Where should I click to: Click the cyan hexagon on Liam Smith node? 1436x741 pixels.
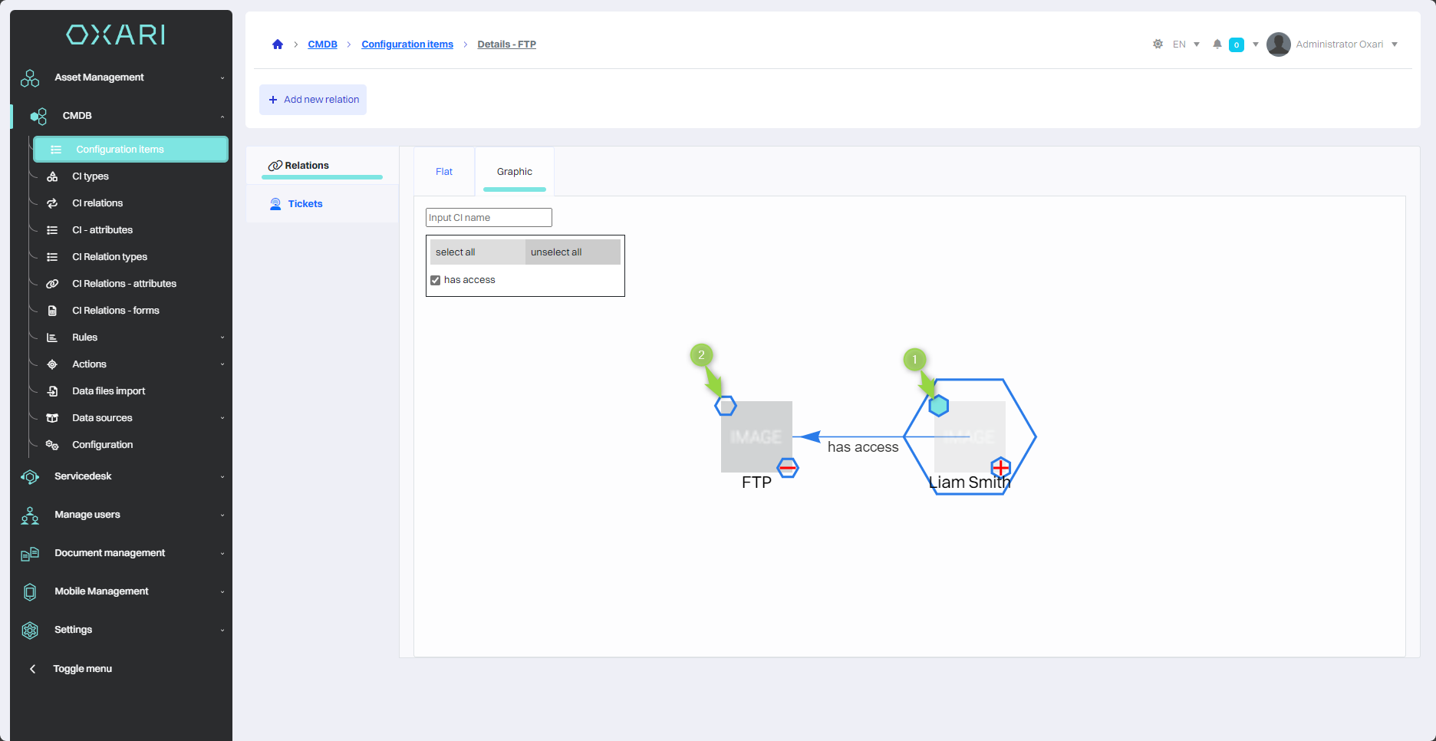tap(939, 406)
